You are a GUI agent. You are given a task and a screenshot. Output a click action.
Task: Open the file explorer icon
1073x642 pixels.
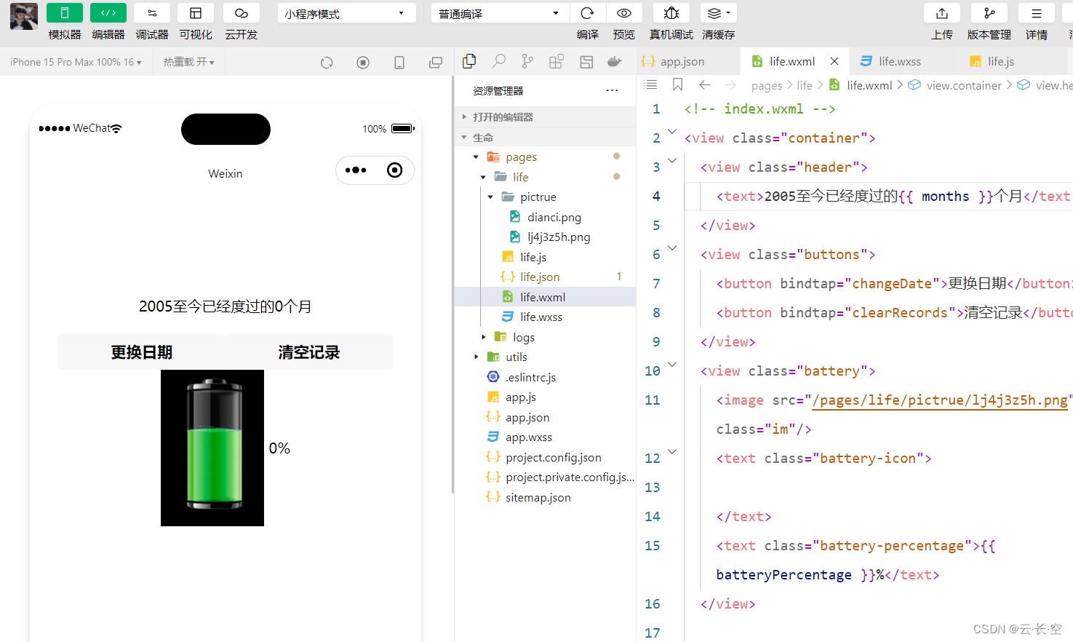469,62
